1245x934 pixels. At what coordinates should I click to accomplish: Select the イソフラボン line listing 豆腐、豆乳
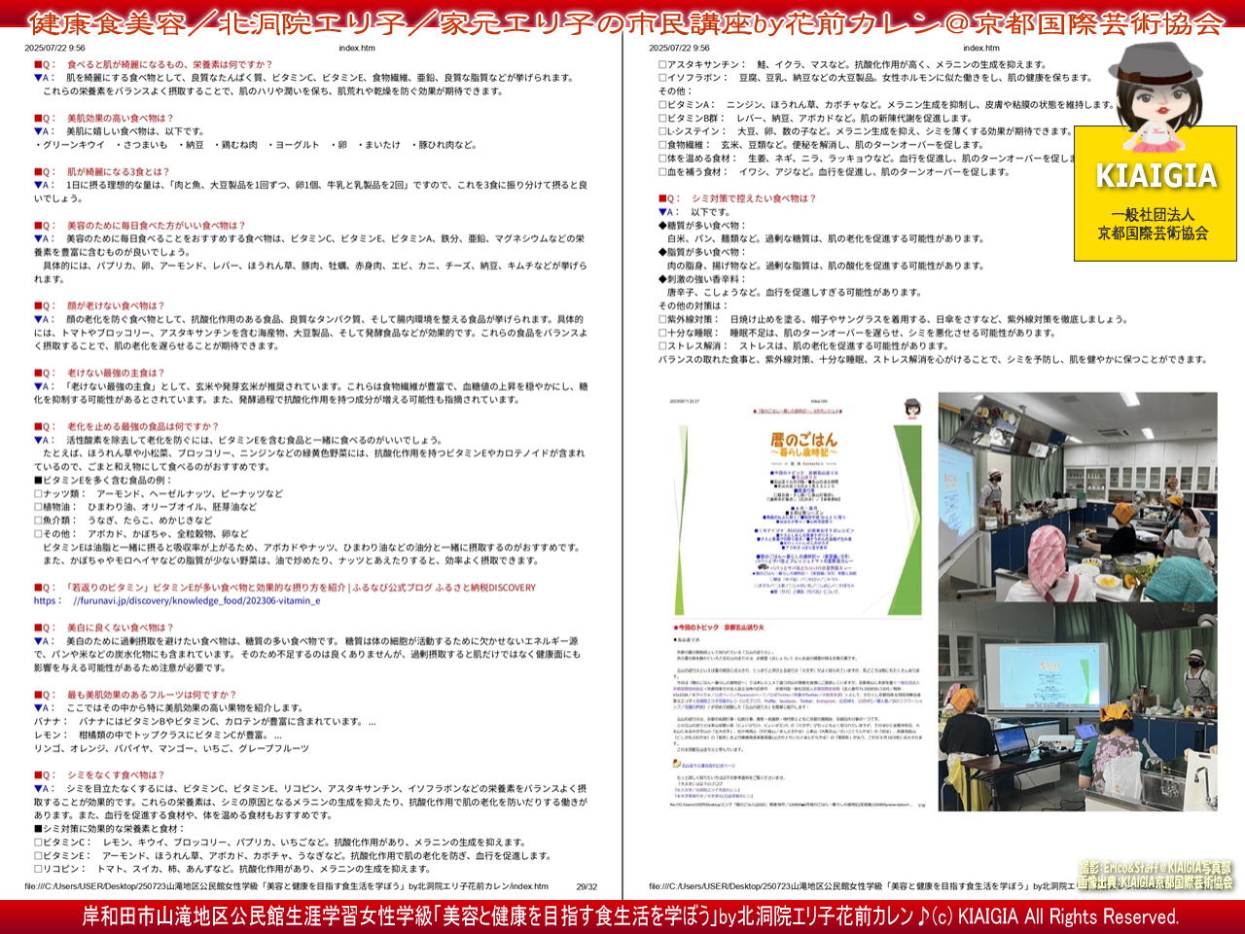(x=876, y=78)
